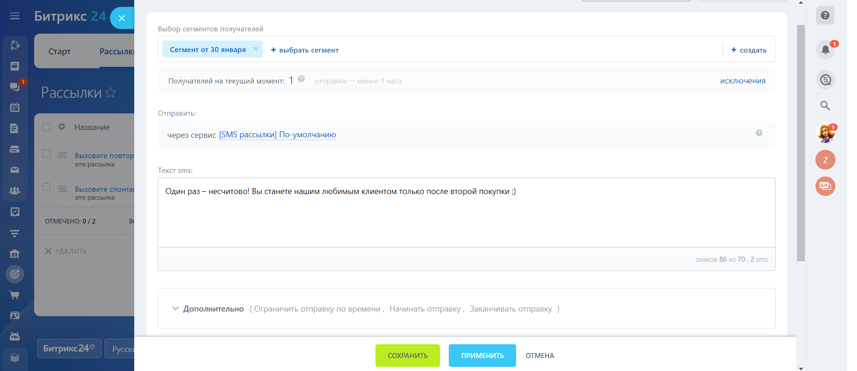The height and width of the screenshot is (371, 857).
Task: Open the chat icon in left sidebar
Action: [x=15, y=86]
